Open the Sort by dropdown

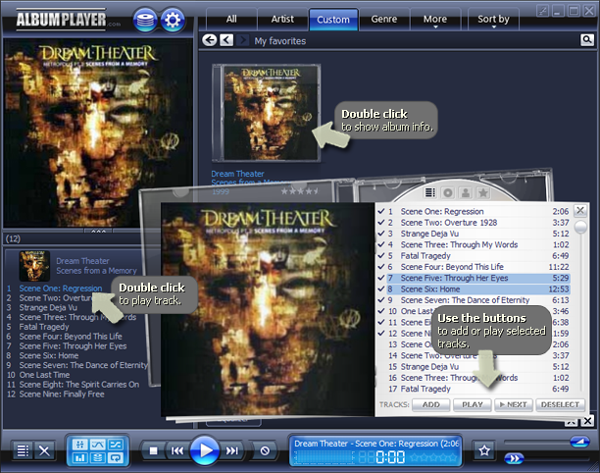pyautogui.click(x=493, y=20)
